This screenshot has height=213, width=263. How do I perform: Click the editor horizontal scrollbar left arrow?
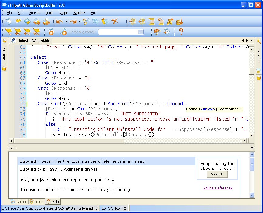[x=11, y=141]
